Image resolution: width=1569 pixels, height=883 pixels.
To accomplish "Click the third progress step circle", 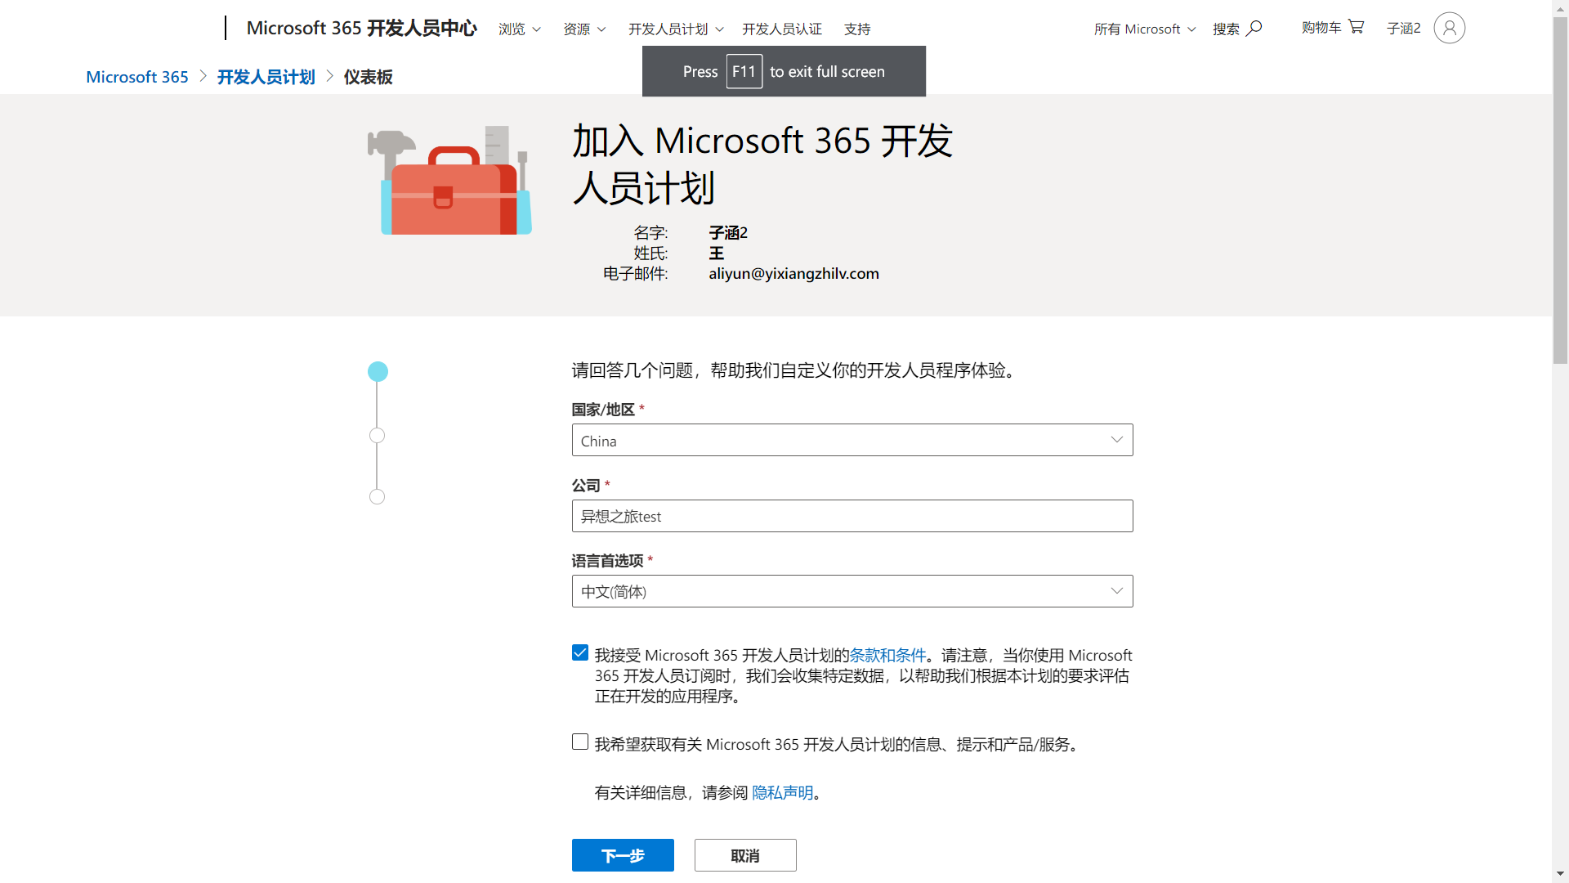I will [377, 497].
